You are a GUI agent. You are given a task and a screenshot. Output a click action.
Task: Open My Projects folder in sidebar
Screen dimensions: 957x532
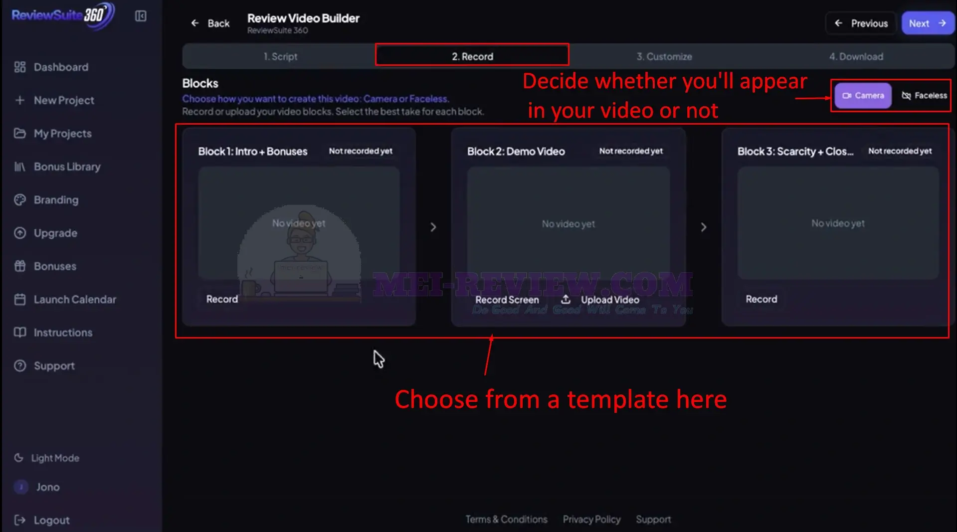coord(53,133)
